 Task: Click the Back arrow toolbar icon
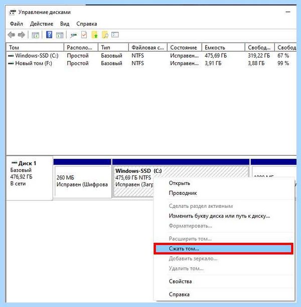(12, 35)
